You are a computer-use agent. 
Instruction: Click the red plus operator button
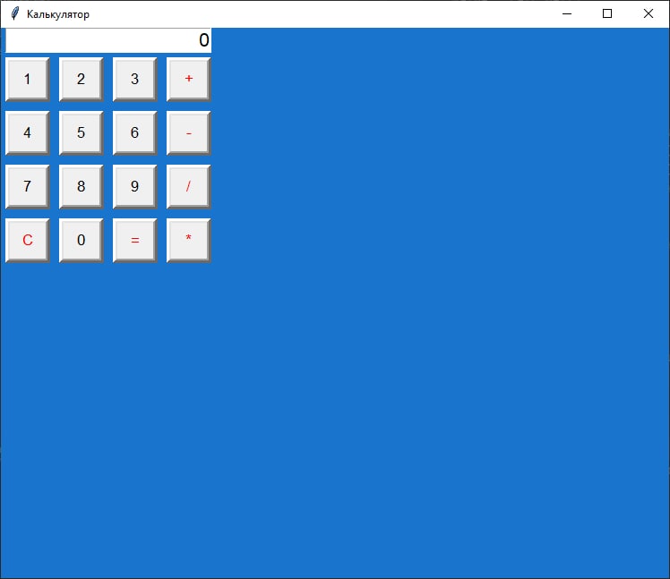tap(189, 80)
